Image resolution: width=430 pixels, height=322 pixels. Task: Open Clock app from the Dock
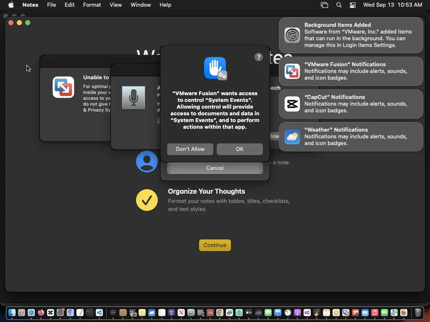(x=288, y=312)
